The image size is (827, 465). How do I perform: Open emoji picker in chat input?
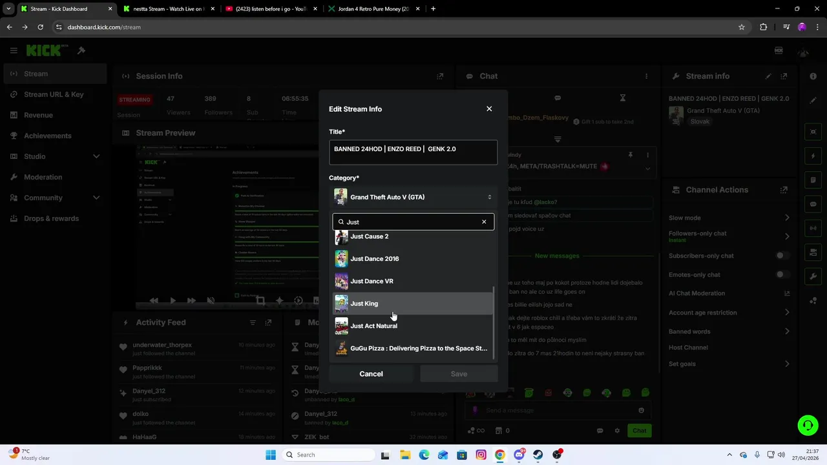pyautogui.click(x=641, y=410)
